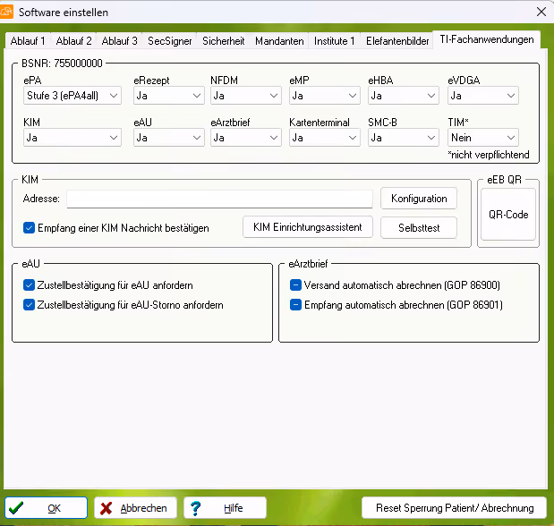
Task: Click the orange app icon in title bar
Action: pos(6,12)
